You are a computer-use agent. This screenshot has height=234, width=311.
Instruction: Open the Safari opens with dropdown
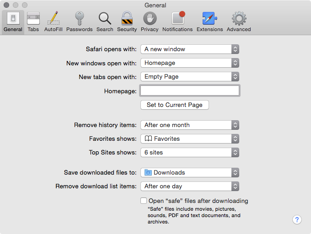(190, 49)
